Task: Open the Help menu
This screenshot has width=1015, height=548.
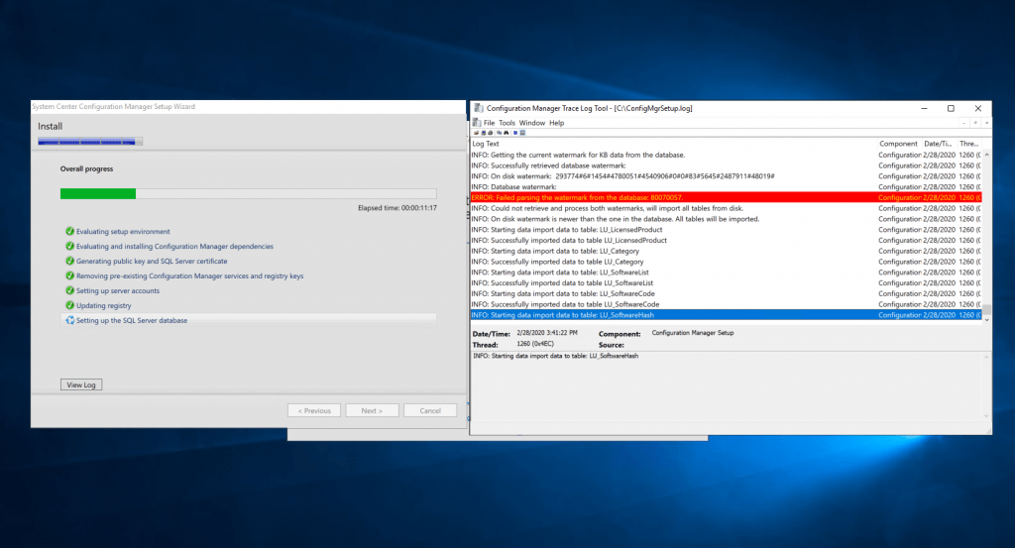Action: point(557,123)
